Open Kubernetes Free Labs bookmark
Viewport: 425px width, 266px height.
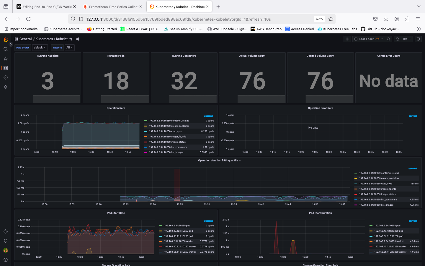click(337, 29)
